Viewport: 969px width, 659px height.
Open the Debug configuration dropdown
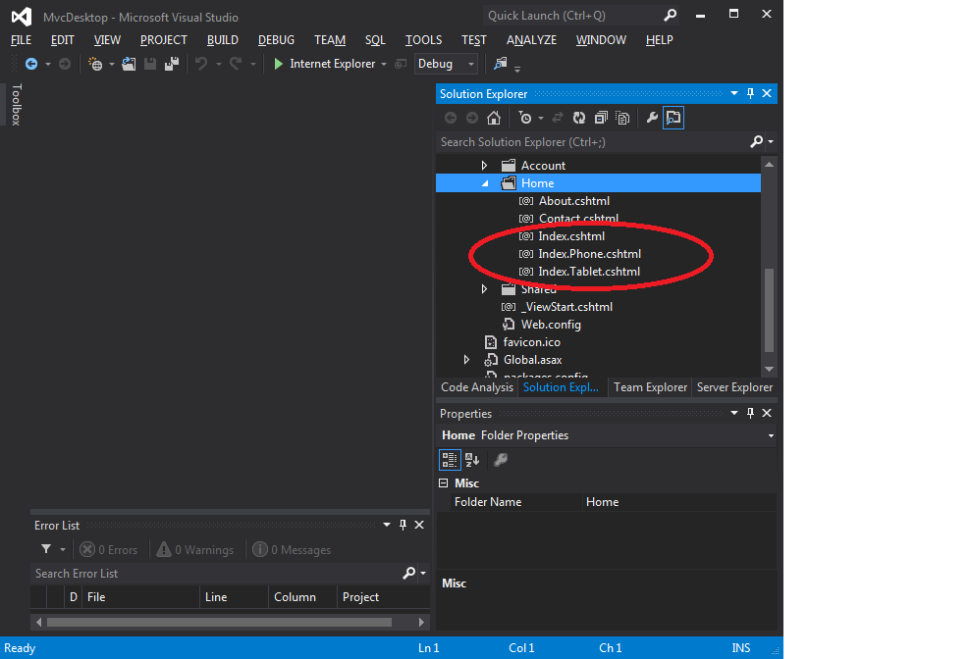471,64
